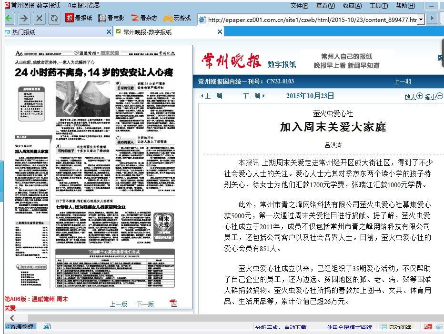
Task: Open 看电影 movie shortcut
Action: 111,18
